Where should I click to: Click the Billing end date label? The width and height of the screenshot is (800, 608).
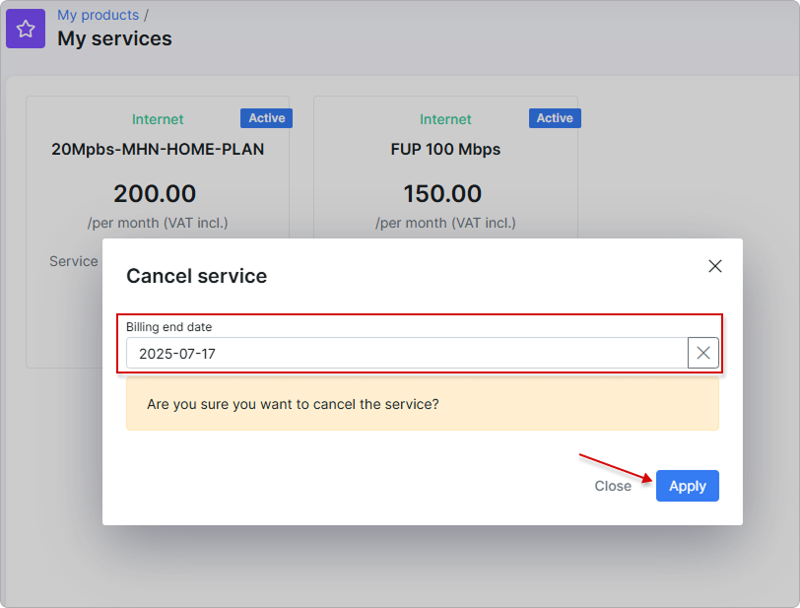coord(168,327)
